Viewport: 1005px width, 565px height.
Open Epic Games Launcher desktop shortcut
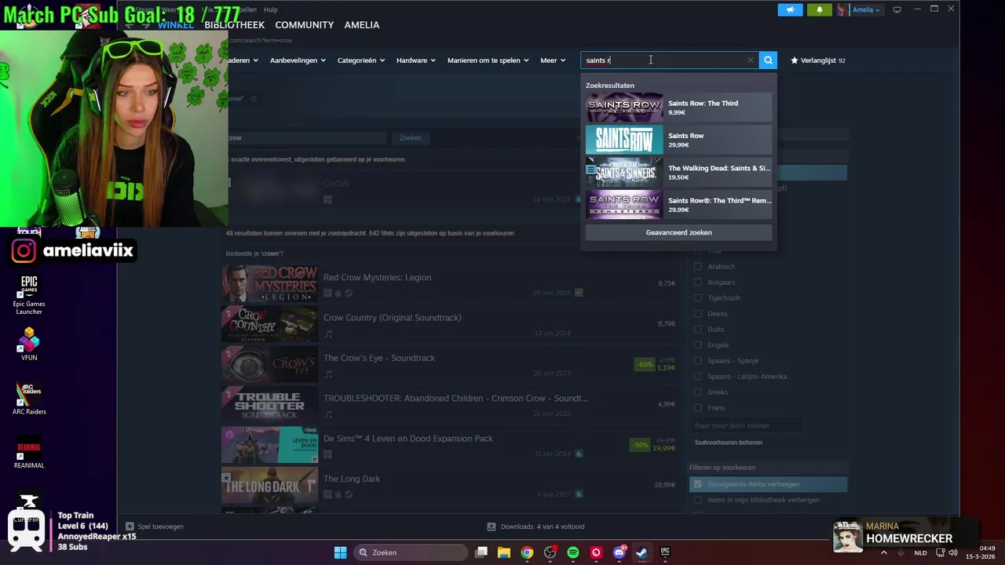pos(29,295)
